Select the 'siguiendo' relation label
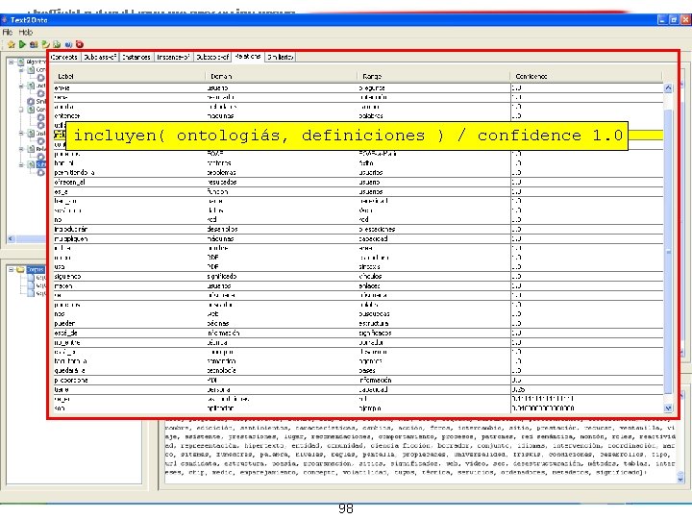 67,276
